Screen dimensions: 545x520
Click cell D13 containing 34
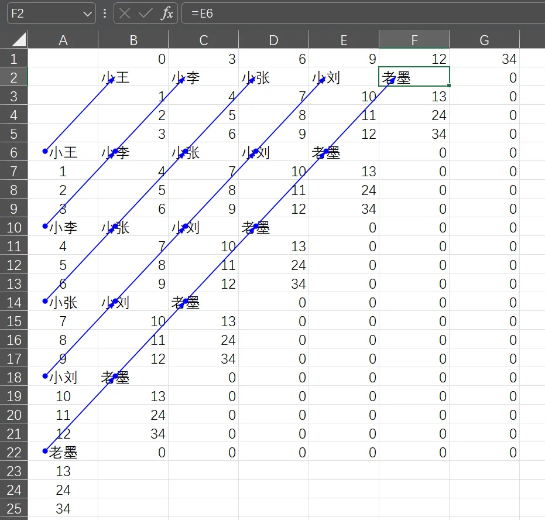[x=273, y=283]
